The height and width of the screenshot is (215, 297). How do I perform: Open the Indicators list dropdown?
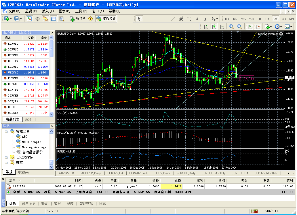tap(268, 27)
